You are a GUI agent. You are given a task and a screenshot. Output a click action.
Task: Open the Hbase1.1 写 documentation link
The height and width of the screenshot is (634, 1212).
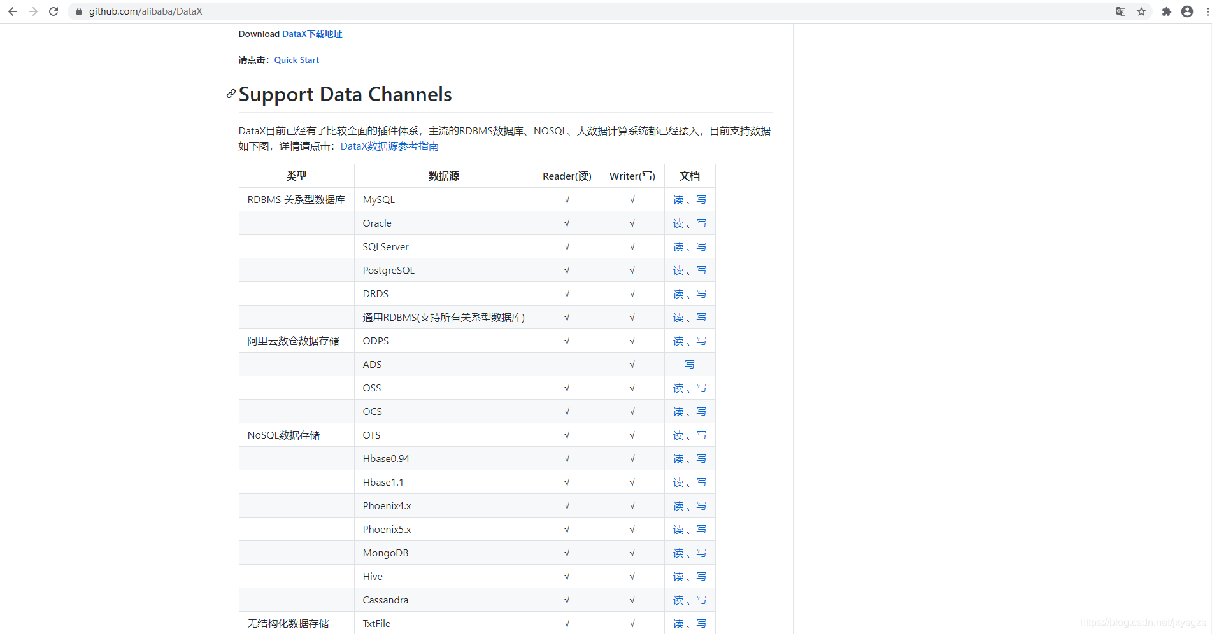(701, 483)
